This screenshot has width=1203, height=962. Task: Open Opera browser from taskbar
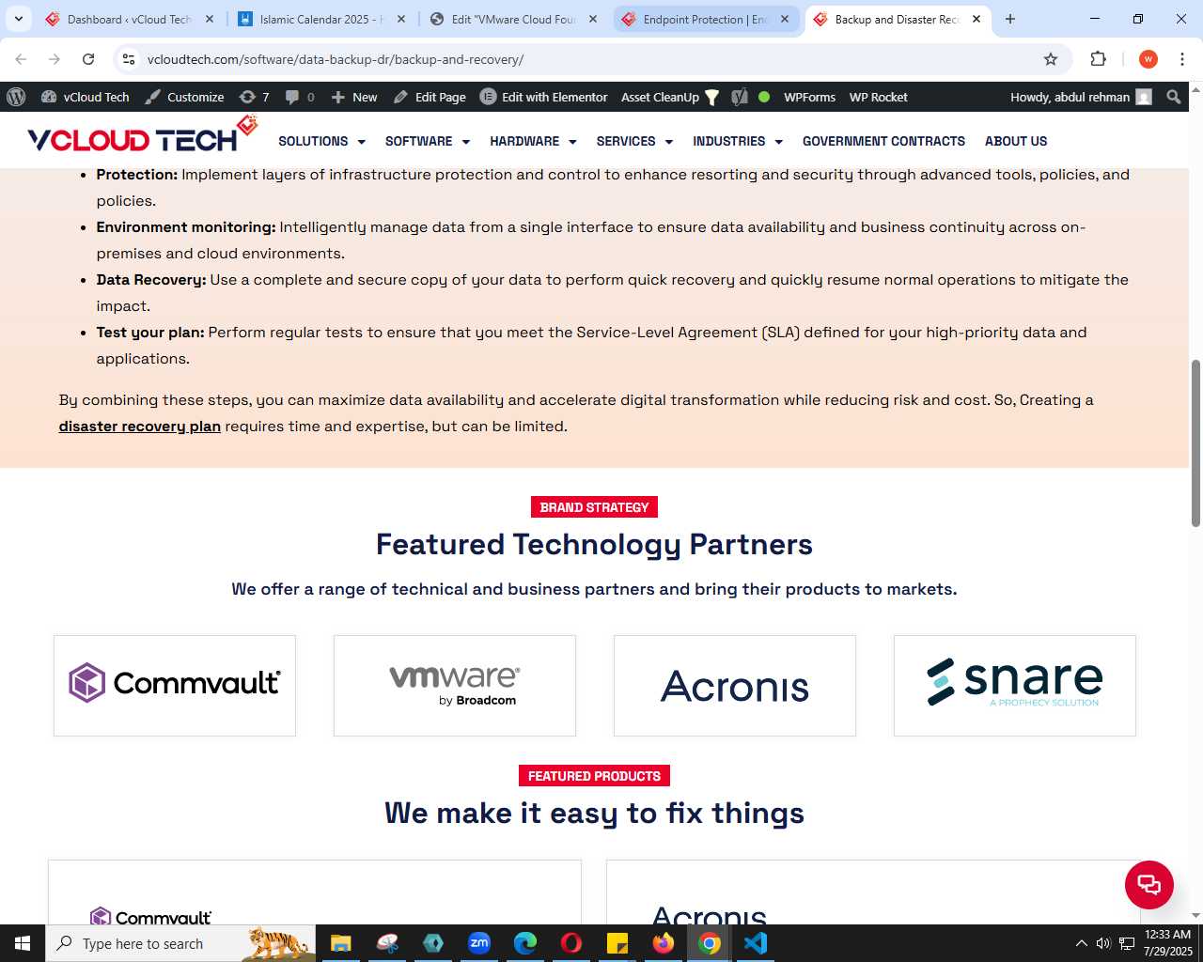(571, 943)
